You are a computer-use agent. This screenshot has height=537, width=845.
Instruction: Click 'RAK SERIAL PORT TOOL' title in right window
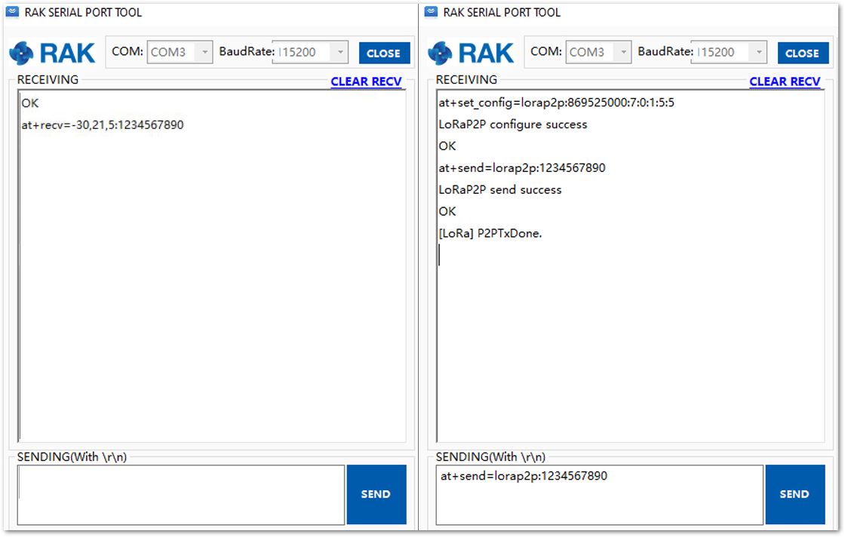pyautogui.click(x=502, y=12)
